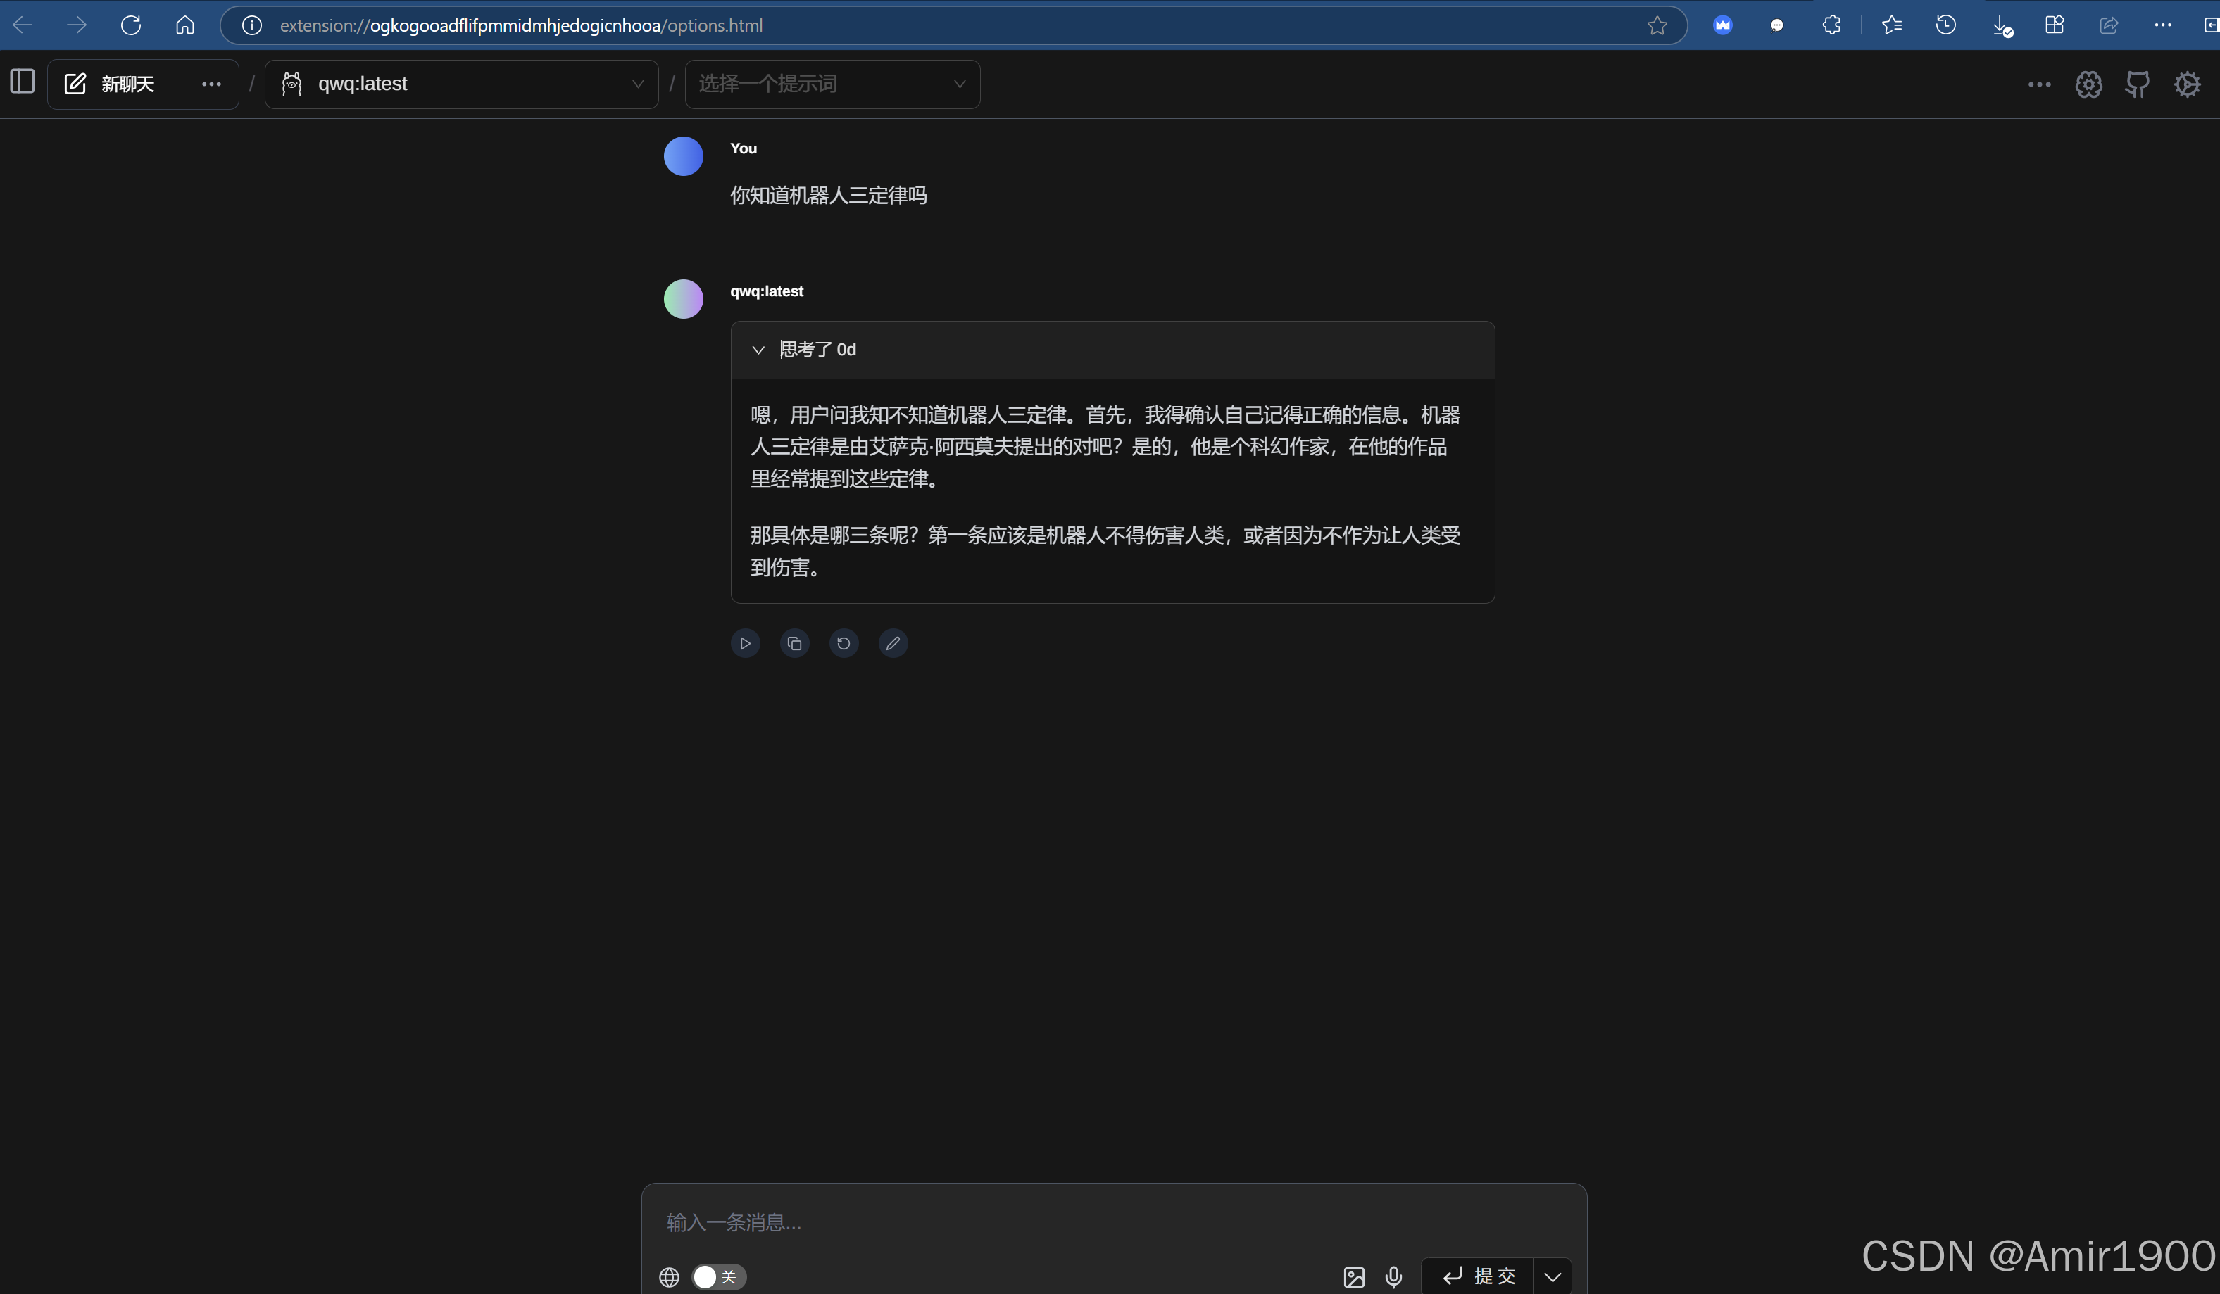Screen dimensions: 2220x1294
Task: Activate the microphone voice input icon
Action: point(1393,1276)
